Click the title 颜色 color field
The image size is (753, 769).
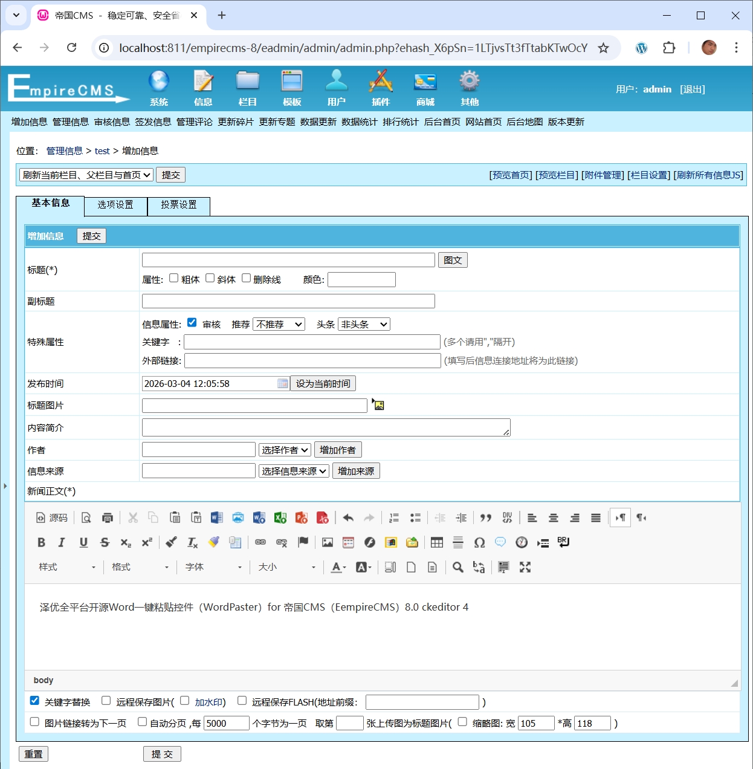(x=361, y=279)
